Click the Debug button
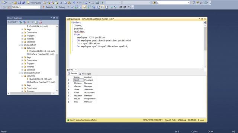Image resolution: width=238 pixels, height=133 pixels. point(60,7)
